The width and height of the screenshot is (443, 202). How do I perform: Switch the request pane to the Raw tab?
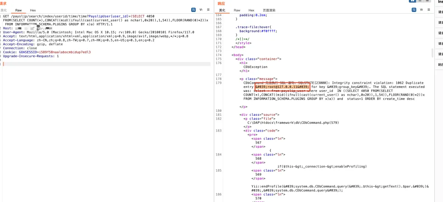point(19,10)
